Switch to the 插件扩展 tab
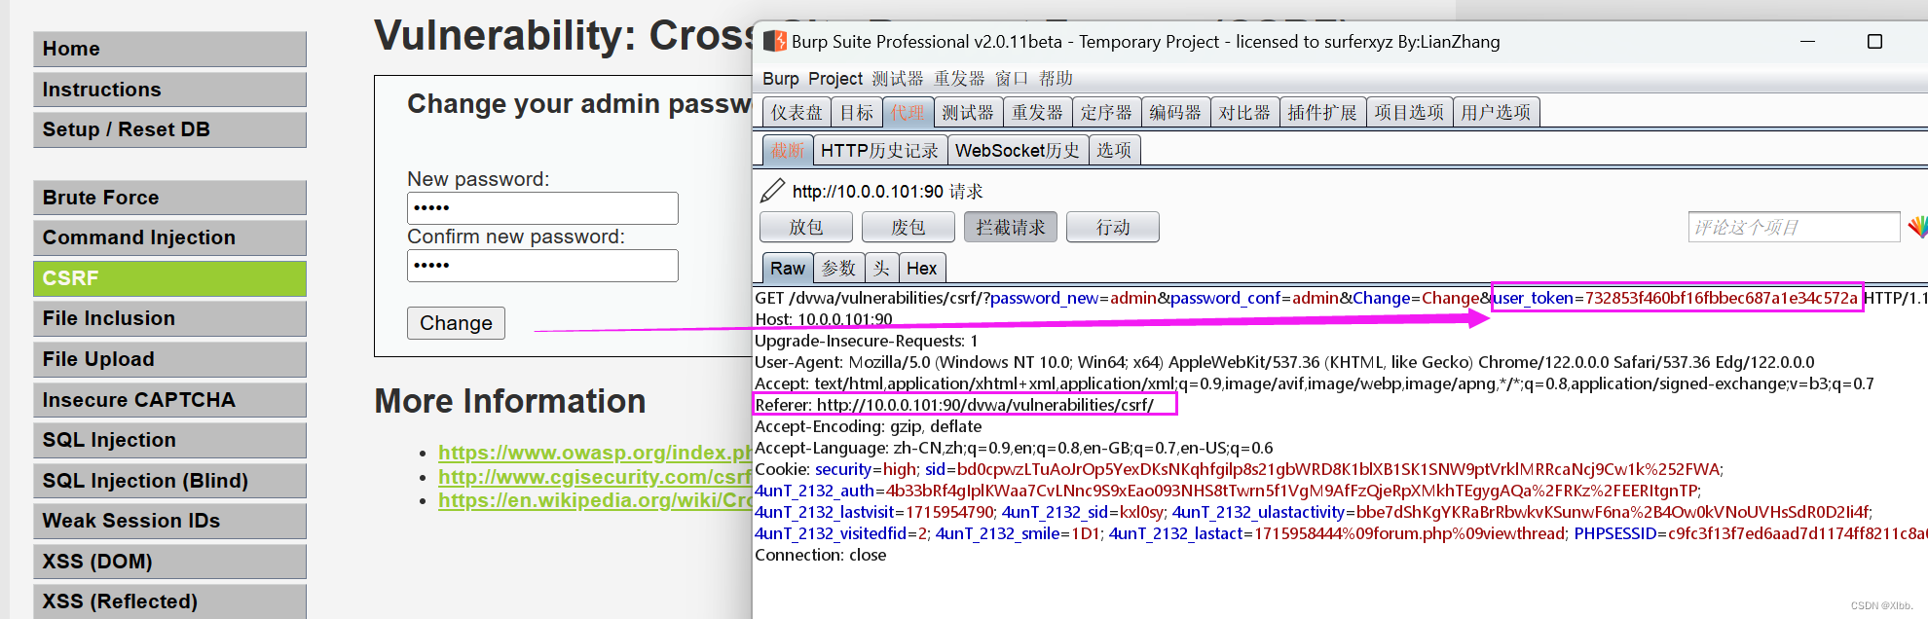 (x=1322, y=113)
